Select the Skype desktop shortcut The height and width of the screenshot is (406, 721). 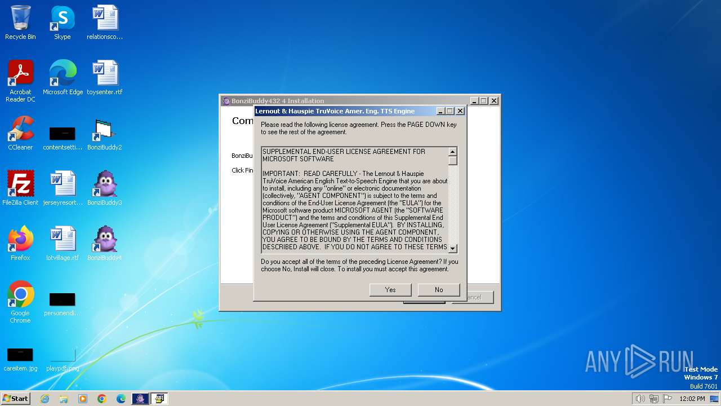pos(63,23)
